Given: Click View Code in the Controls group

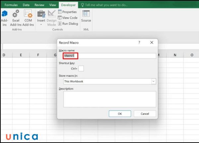Looking at the screenshot, I should [67, 18].
